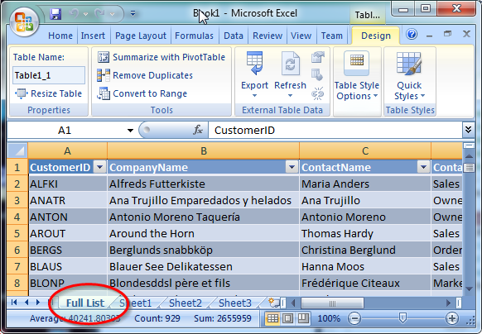Open the Undo history dropdown arrow

click(x=85, y=14)
